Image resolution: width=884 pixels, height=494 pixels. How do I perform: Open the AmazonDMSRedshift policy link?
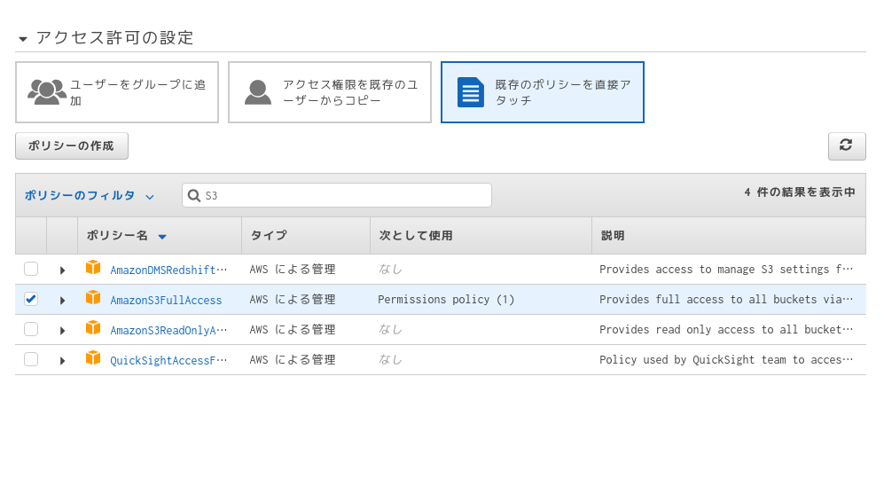coord(168,271)
